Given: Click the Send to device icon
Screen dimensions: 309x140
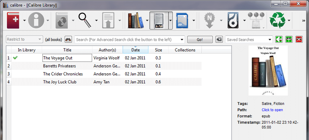Looking at the screenshot, I should pyautogui.click(x=109, y=20).
